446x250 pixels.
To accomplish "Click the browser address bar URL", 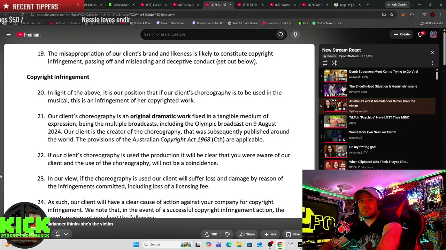I will click(106, 15).
